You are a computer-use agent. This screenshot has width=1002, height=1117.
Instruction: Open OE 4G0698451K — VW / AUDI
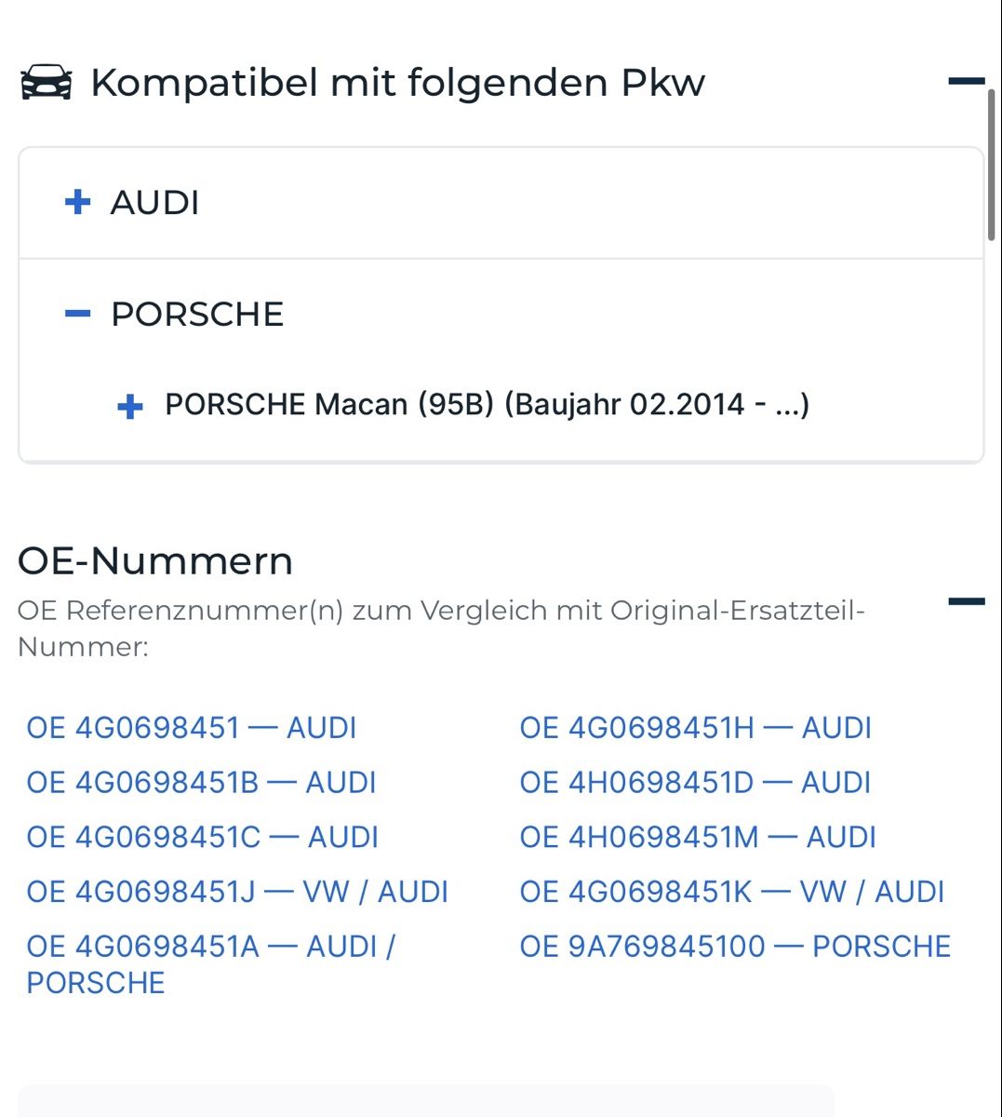(731, 893)
